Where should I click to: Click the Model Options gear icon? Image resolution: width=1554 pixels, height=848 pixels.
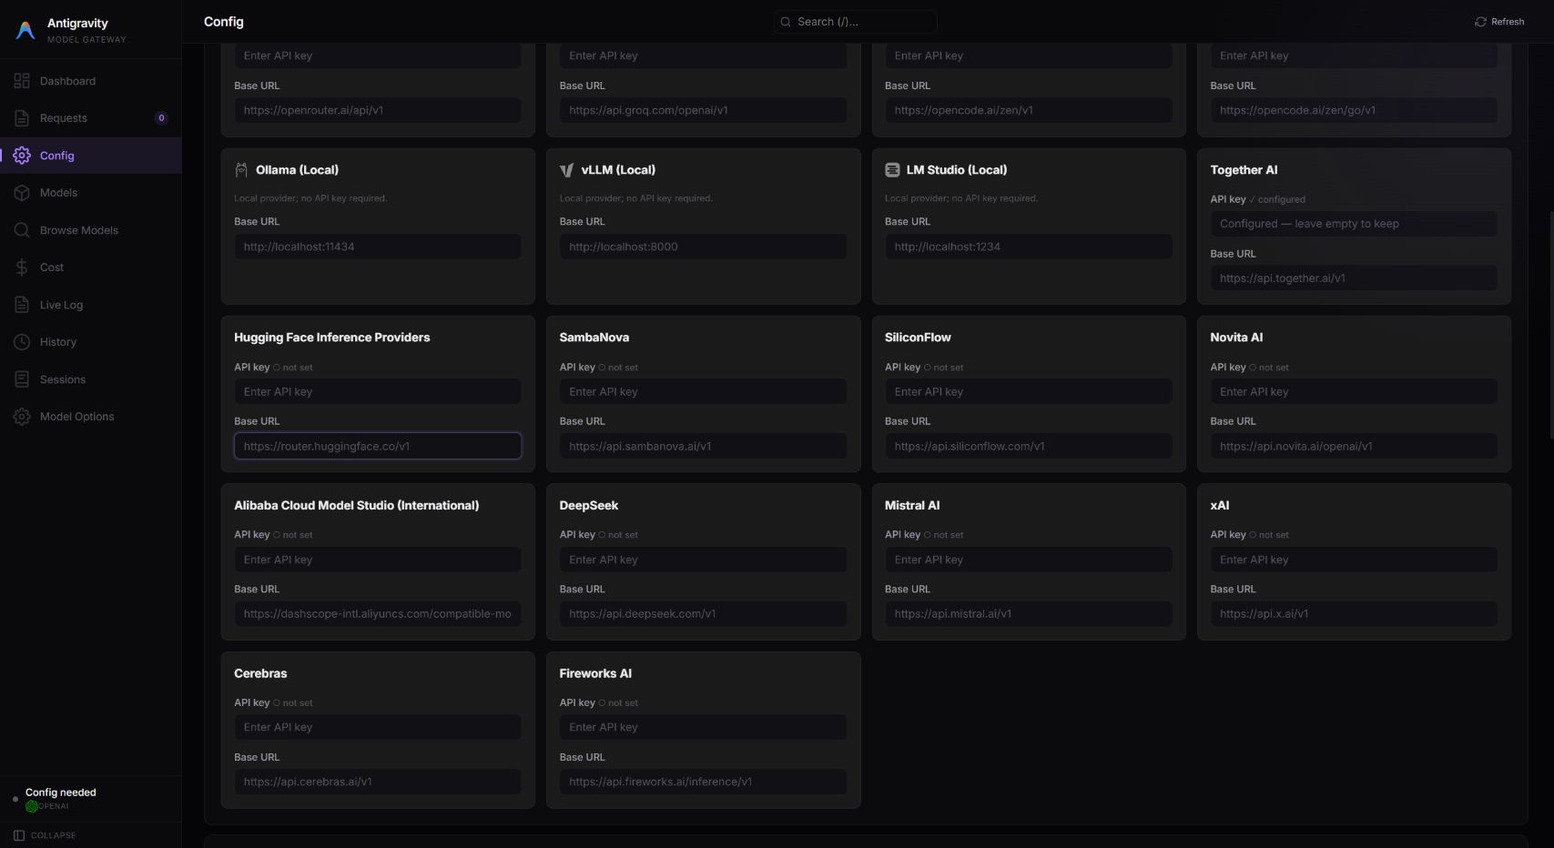pyautogui.click(x=22, y=417)
